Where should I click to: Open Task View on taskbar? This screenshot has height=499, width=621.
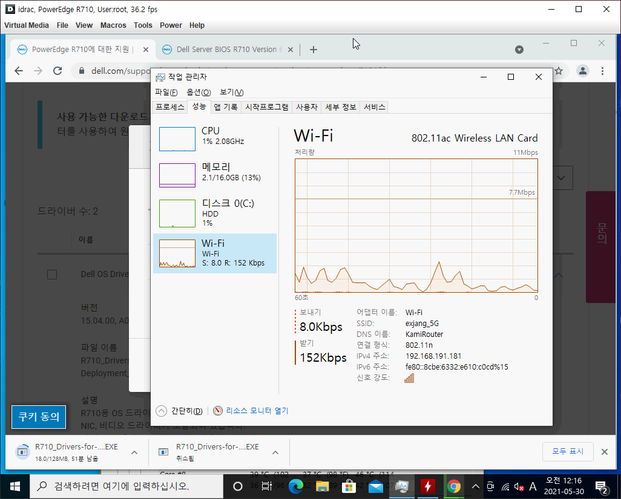tap(266, 486)
